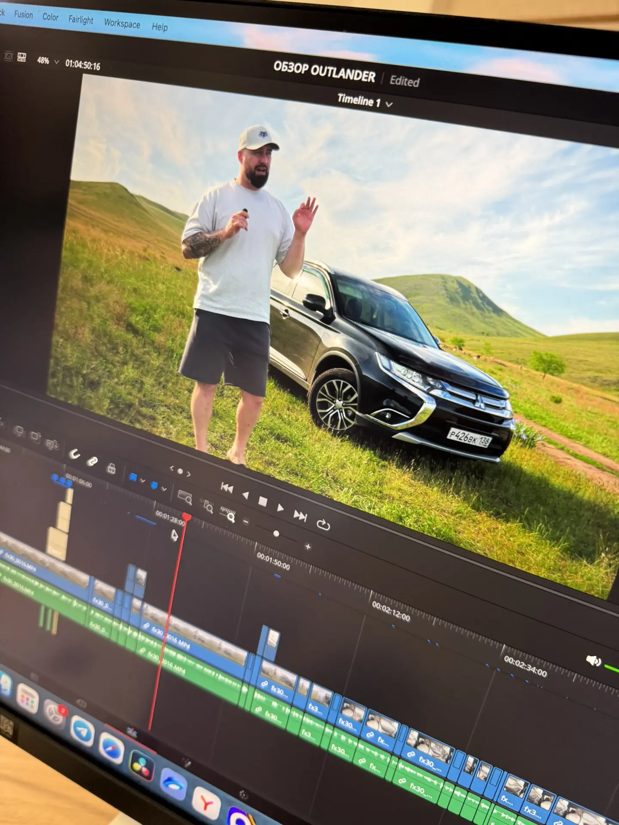Jump to last frame

300,515
